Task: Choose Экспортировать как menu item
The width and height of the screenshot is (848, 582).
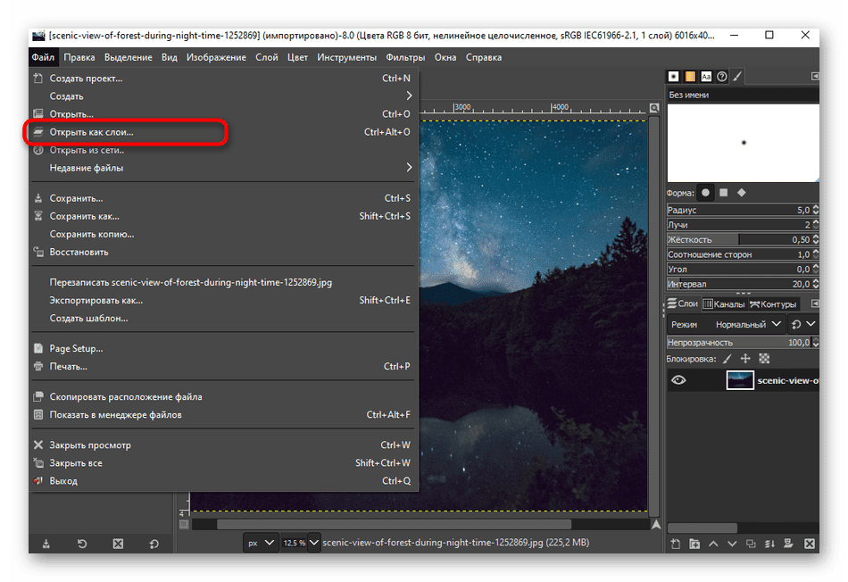Action: coord(224,300)
